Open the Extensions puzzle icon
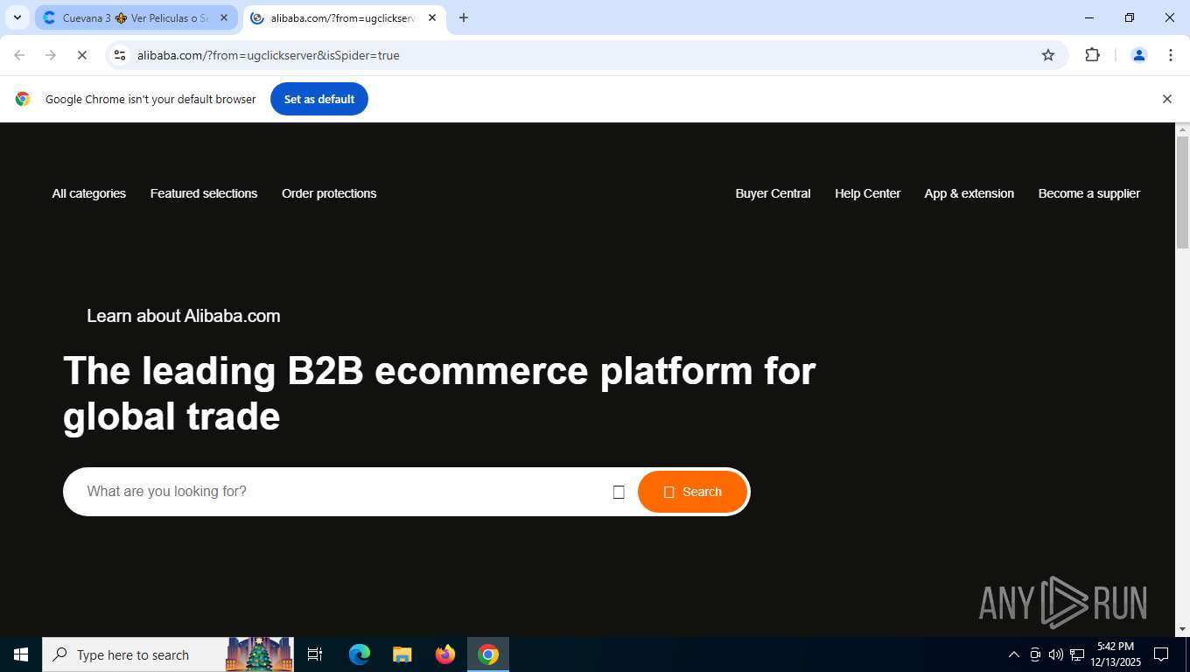The width and height of the screenshot is (1190, 672). tap(1092, 55)
